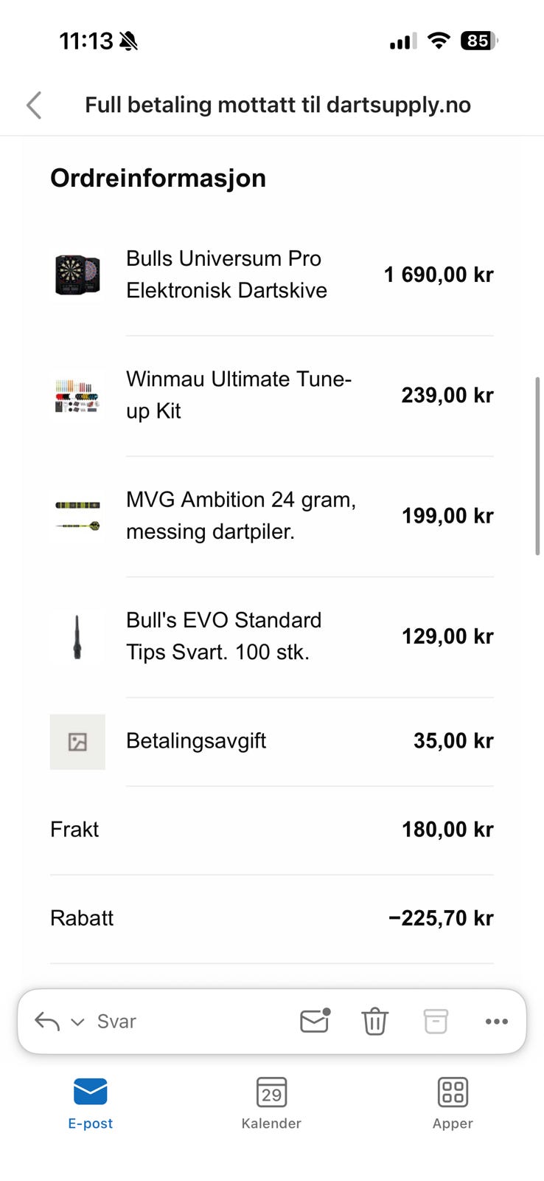Mark email as unread envelope icon

(x=315, y=1021)
